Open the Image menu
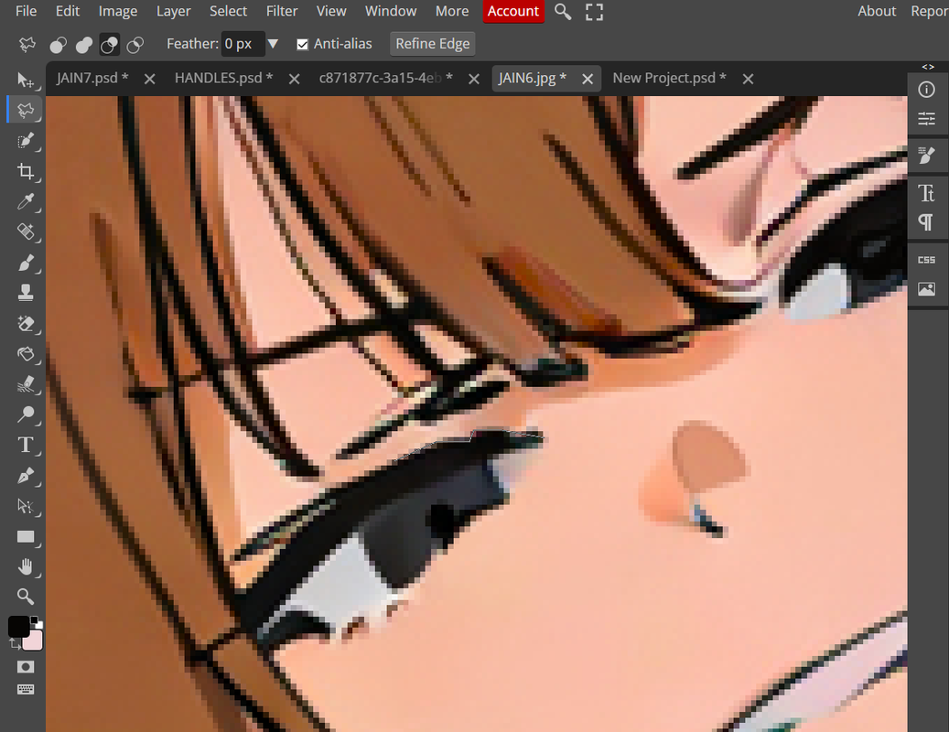Screen dimensions: 949x732 [117, 12]
